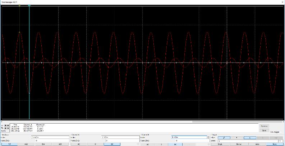This screenshot has height=146, width=285.
Task: Grab the cyan T2 cursor handle
Action: click(x=29, y=6)
